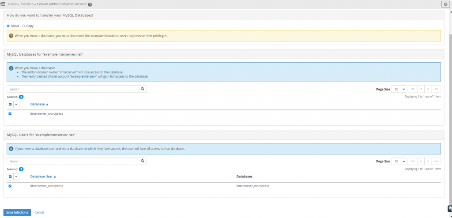Click the databases search magnifier icon
Viewport: 452px width, 218px height.
point(143,89)
